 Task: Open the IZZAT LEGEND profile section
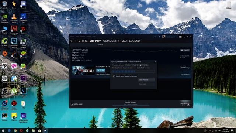(x=131, y=41)
